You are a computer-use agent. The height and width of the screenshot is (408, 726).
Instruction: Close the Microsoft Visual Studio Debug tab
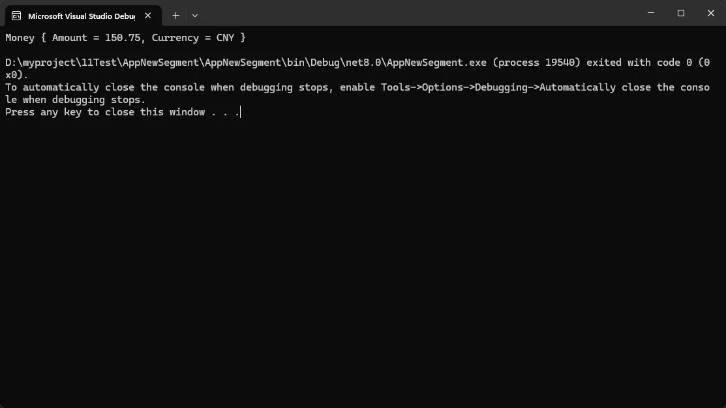tap(148, 16)
